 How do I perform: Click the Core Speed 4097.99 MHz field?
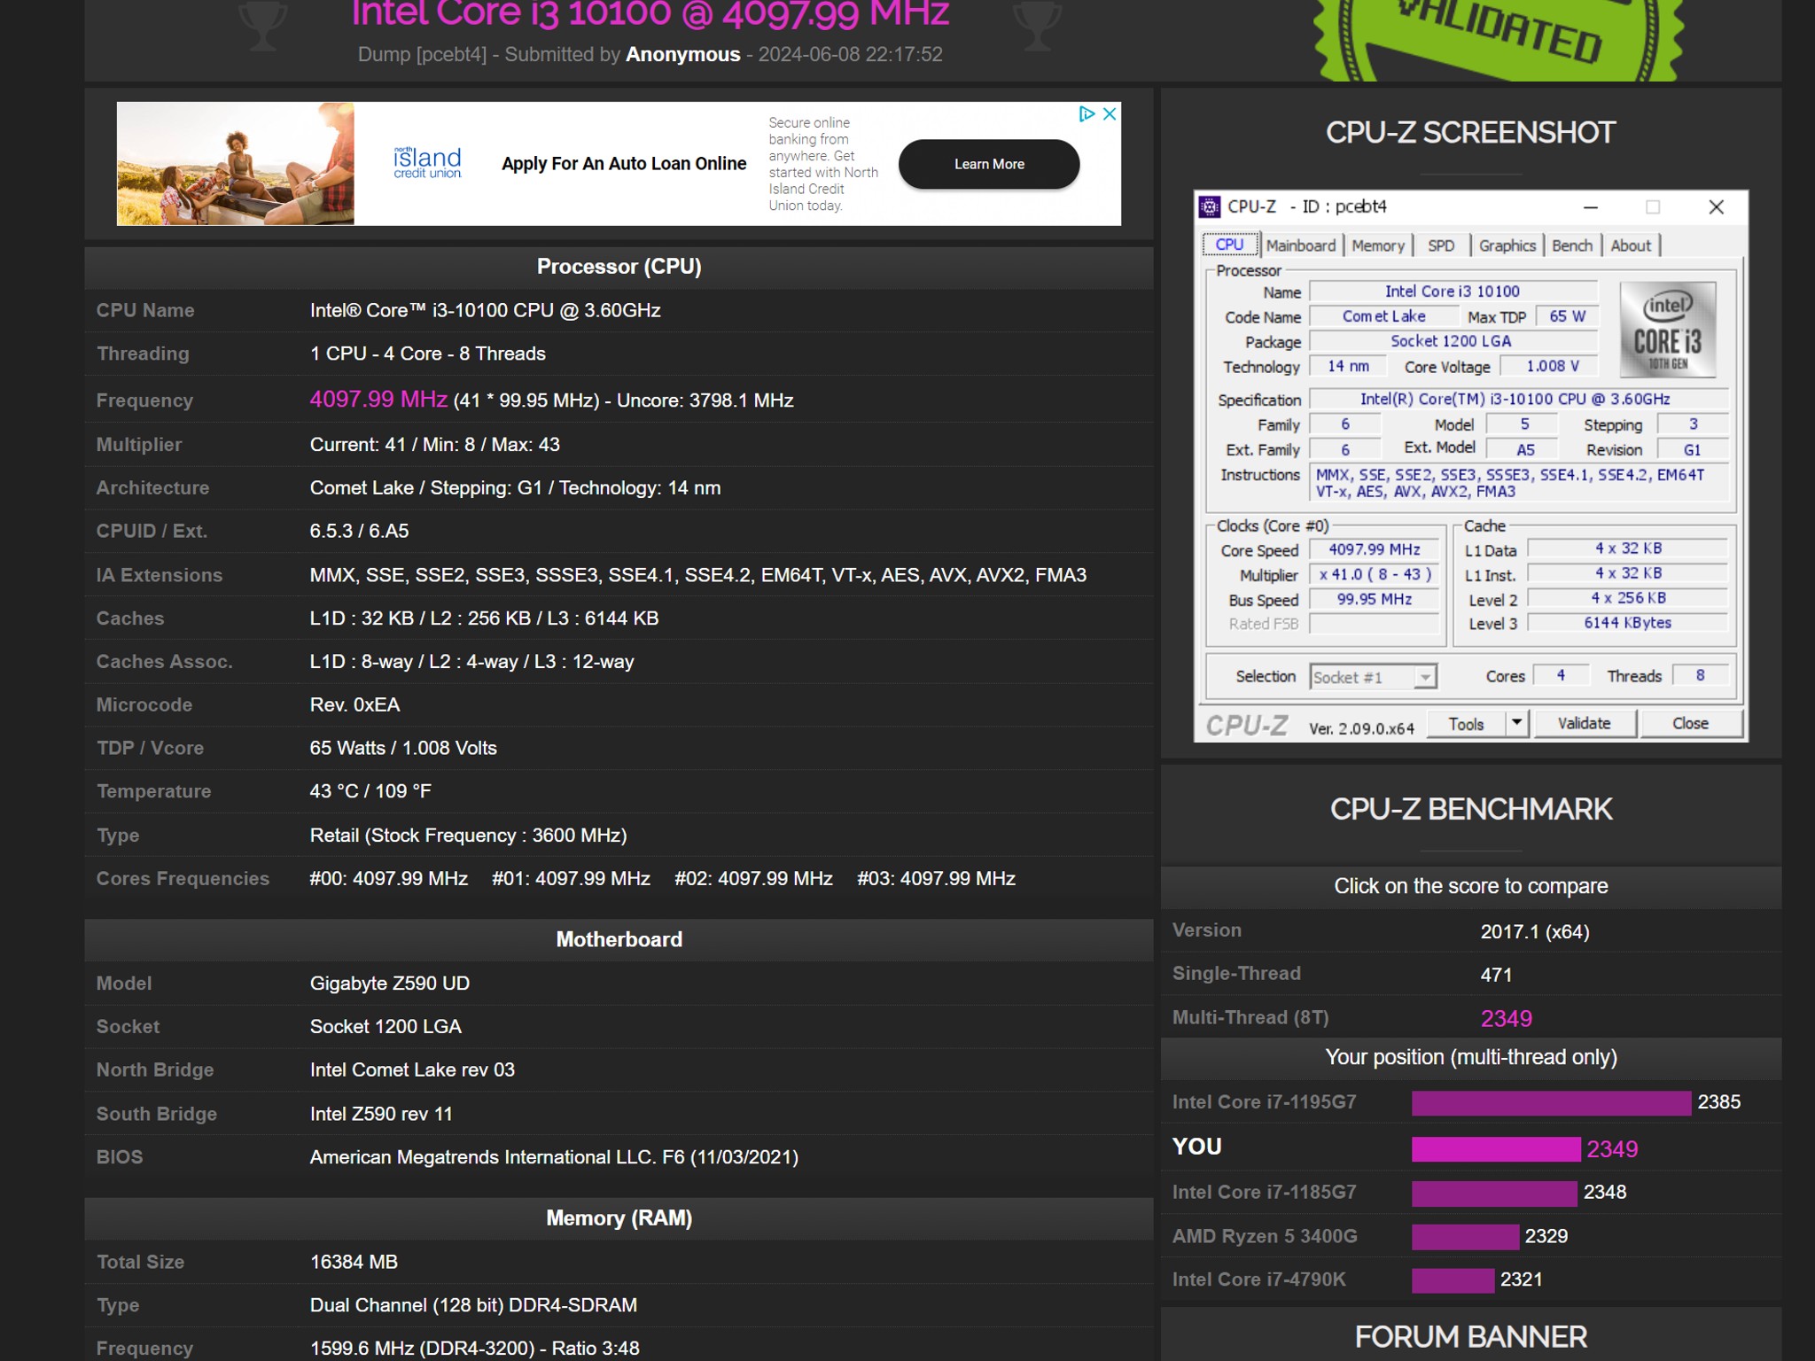[1374, 549]
